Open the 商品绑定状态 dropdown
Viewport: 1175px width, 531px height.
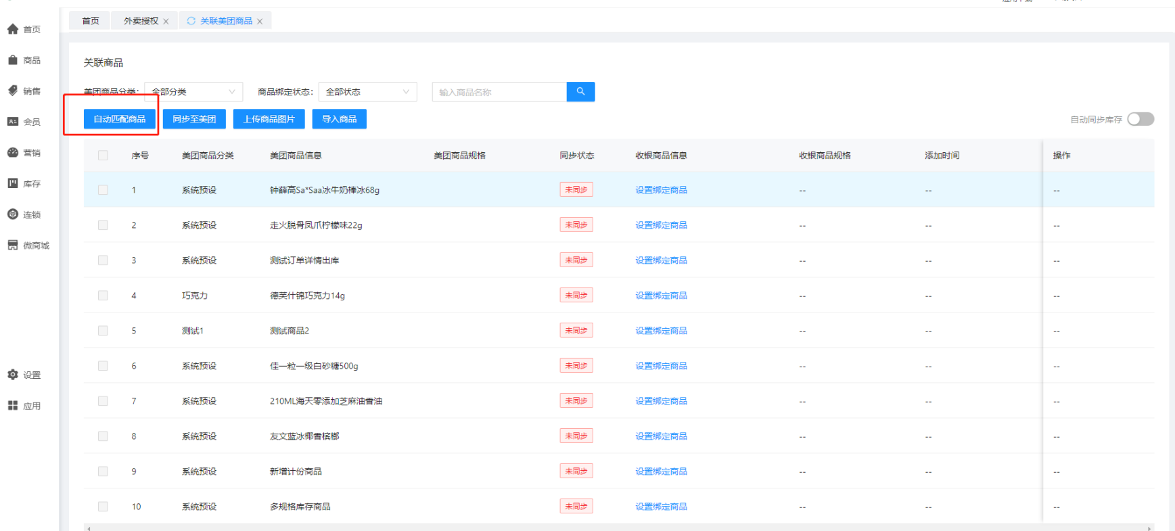click(x=367, y=92)
